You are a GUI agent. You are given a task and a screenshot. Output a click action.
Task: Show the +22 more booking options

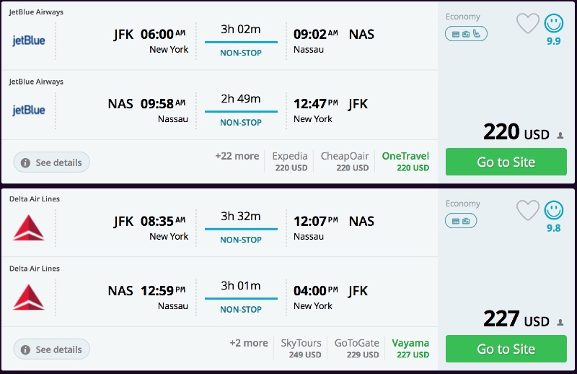pyautogui.click(x=237, y=156)
